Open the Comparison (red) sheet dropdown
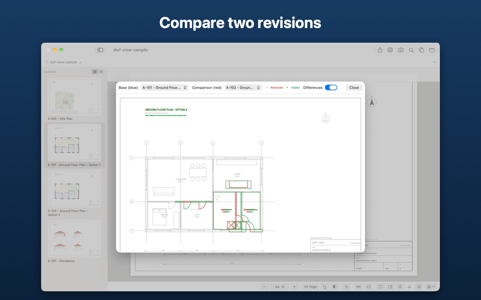The height and width of the screenshot is (300, 481). tap(243, 88)
